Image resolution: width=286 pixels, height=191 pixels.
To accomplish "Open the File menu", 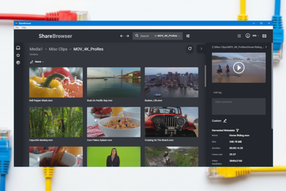I will coord(17,28).
